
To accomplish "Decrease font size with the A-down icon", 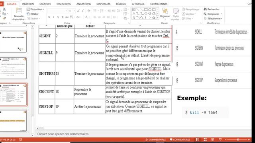I will [83, 11].
